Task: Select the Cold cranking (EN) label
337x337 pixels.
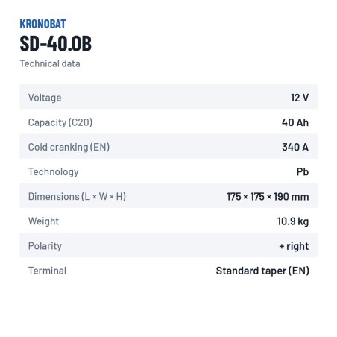Action: coord(69,147)
